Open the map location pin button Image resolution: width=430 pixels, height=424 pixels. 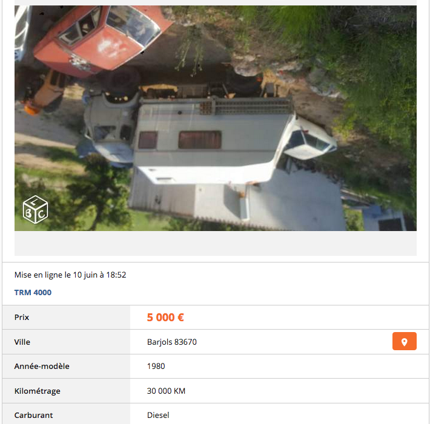(404, 341)
